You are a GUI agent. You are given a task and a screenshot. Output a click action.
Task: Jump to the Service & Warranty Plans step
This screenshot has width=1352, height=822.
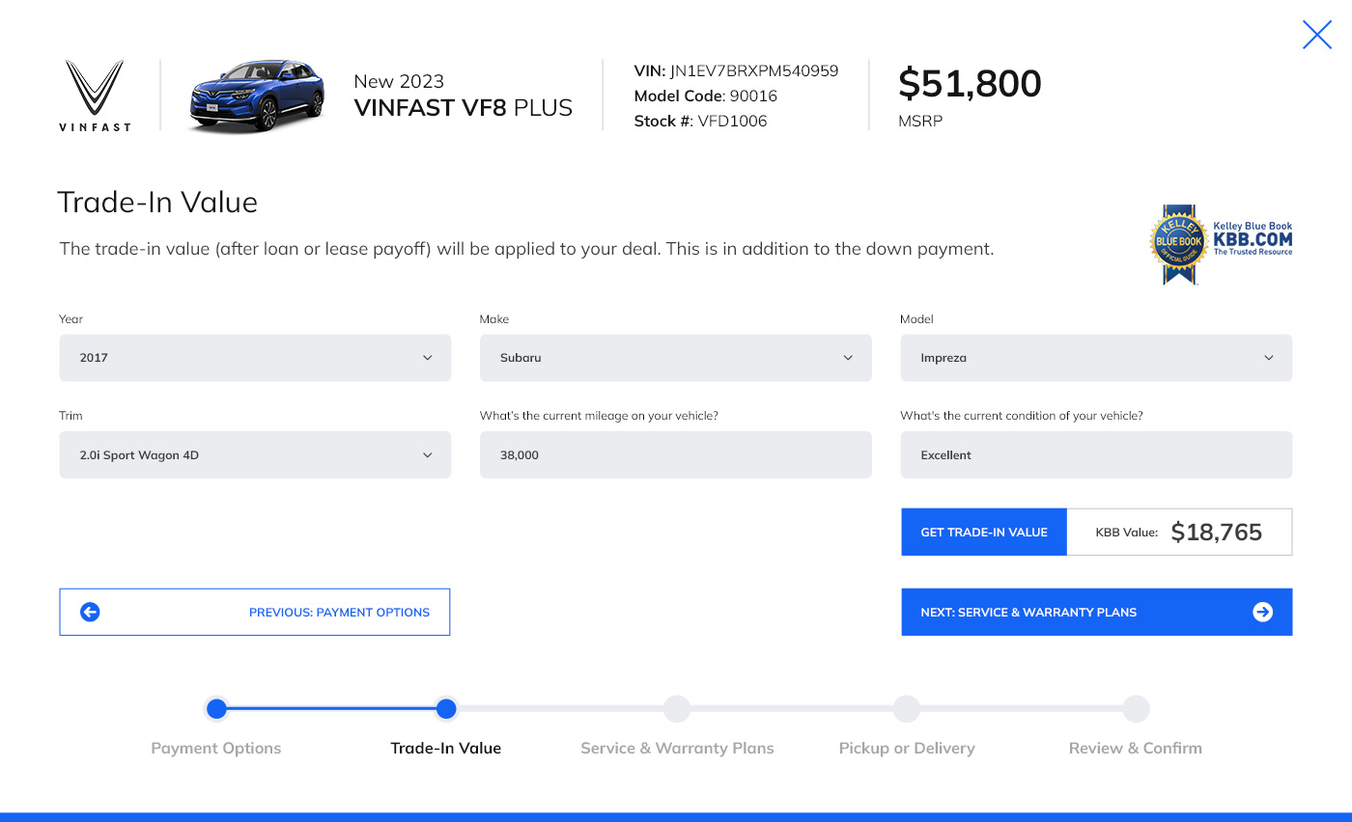(676, 709)
